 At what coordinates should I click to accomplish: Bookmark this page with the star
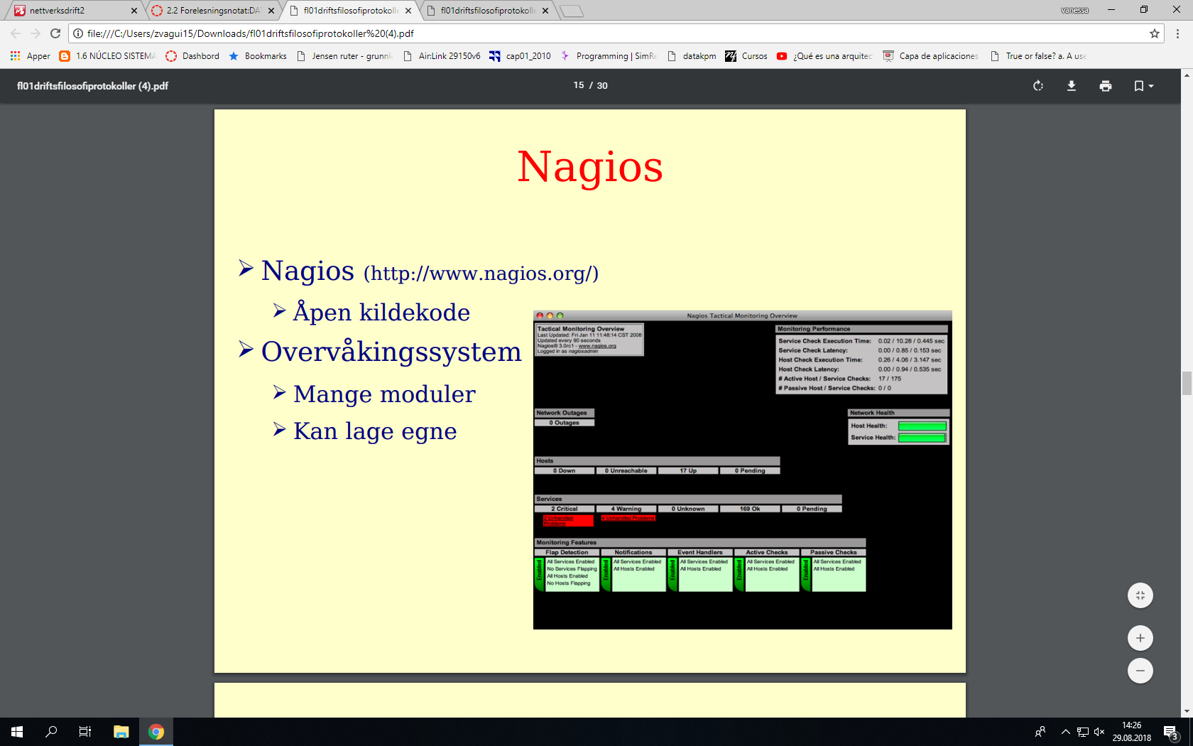pyautogui.click(x=1155, y=33)
